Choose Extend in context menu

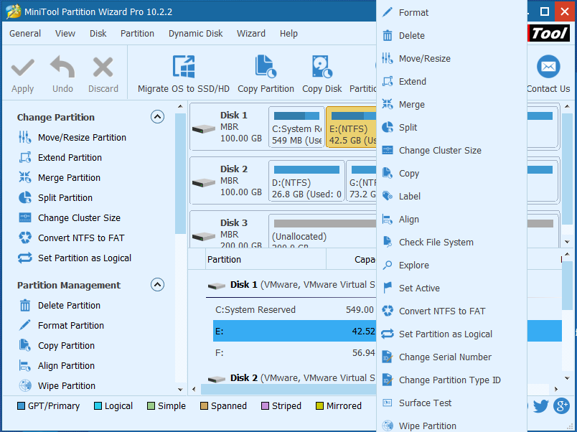coord(452,82)
